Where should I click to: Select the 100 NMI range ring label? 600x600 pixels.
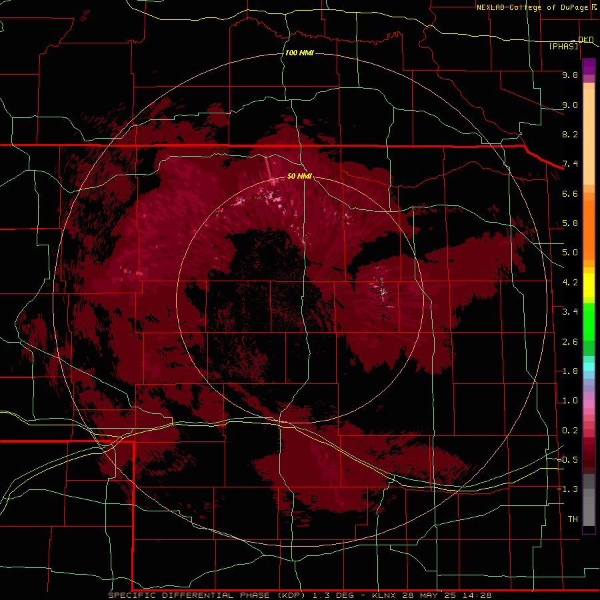299,53
